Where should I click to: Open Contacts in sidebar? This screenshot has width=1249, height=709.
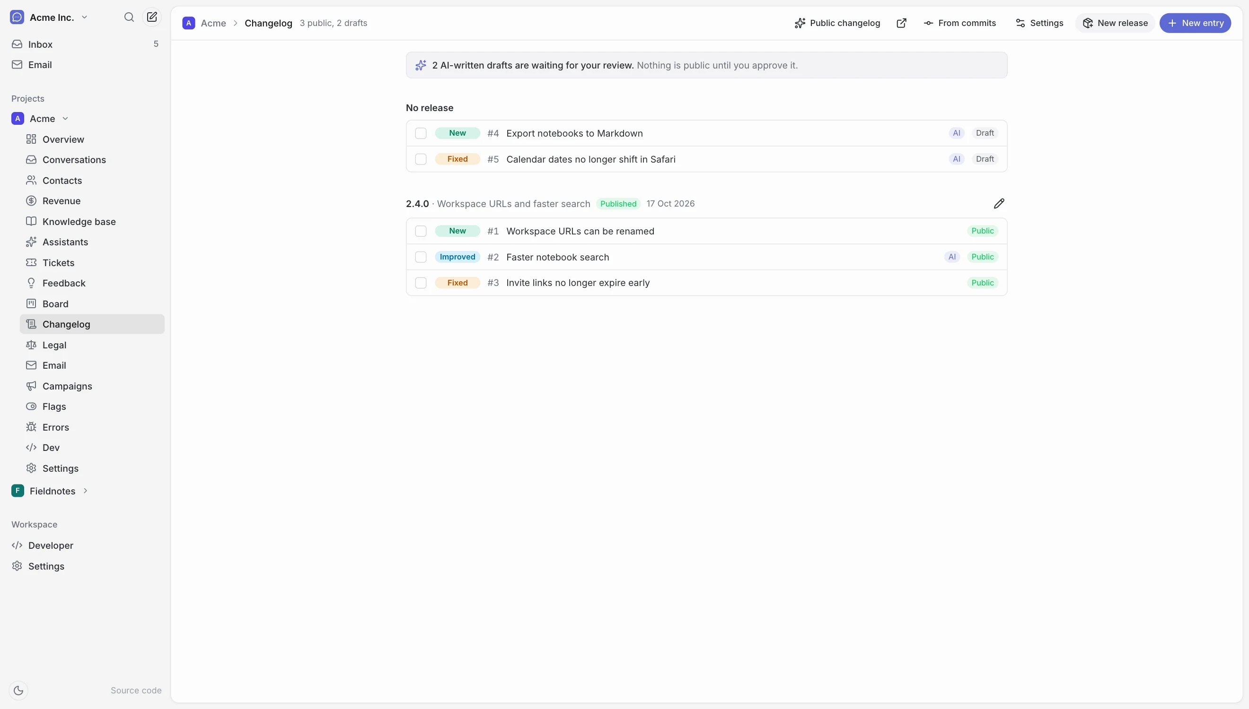[x=92, y=181]
